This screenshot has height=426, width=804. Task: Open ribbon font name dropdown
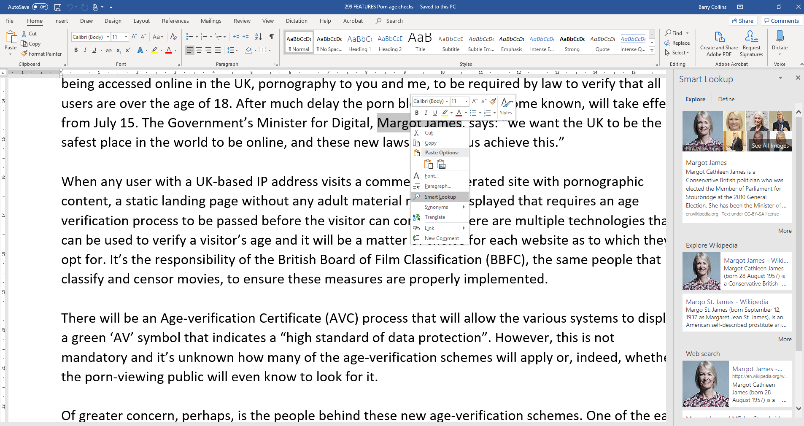coord(108,37)
